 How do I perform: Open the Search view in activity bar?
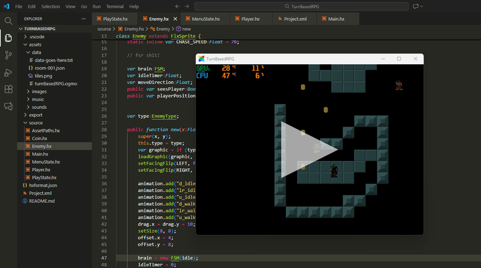[8, 21]
